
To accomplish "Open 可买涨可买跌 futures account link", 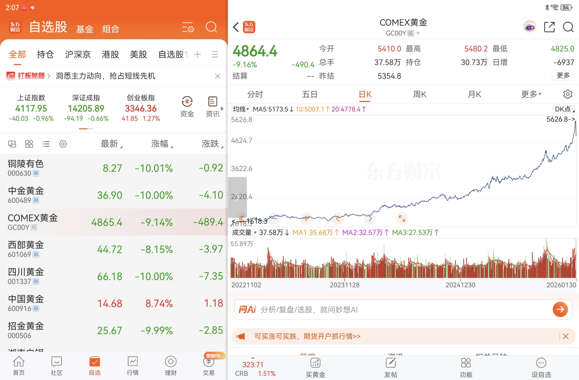I will (x=307, y=336).
